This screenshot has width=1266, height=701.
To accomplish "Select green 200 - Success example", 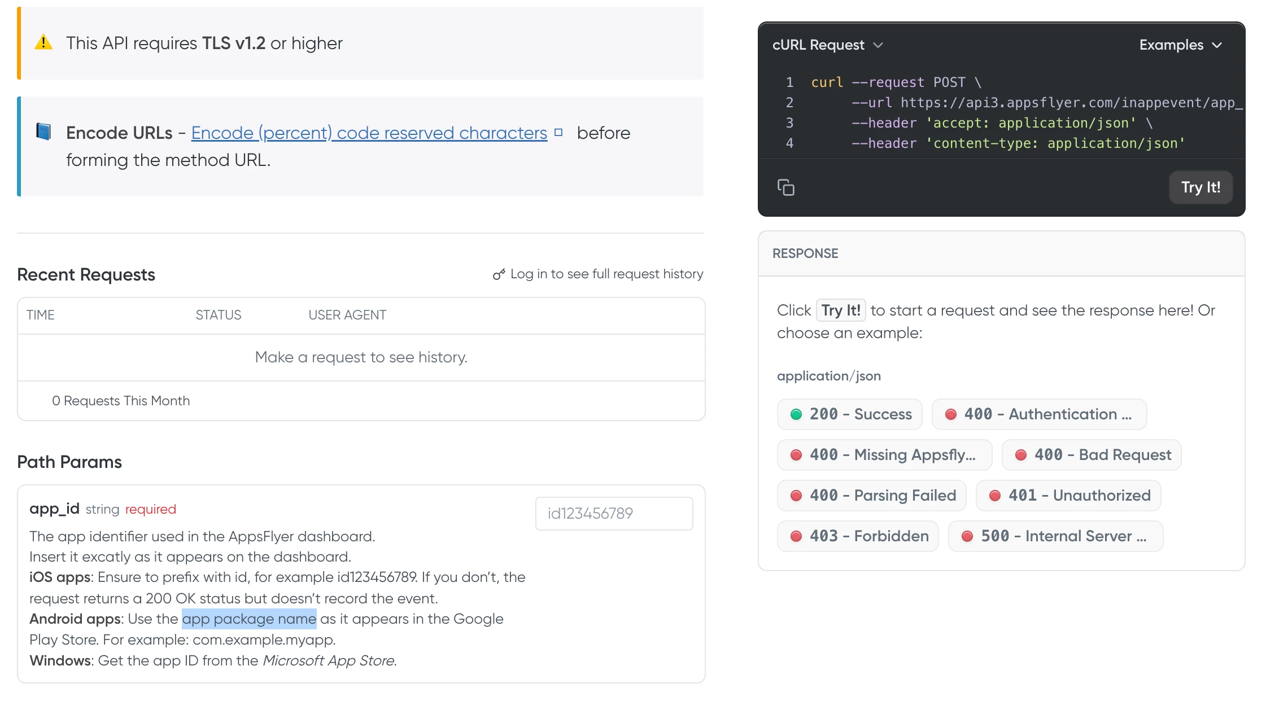I will [x=849, y=414].
